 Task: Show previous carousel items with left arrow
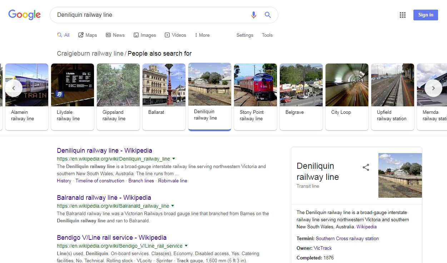[x=14, y=88]
